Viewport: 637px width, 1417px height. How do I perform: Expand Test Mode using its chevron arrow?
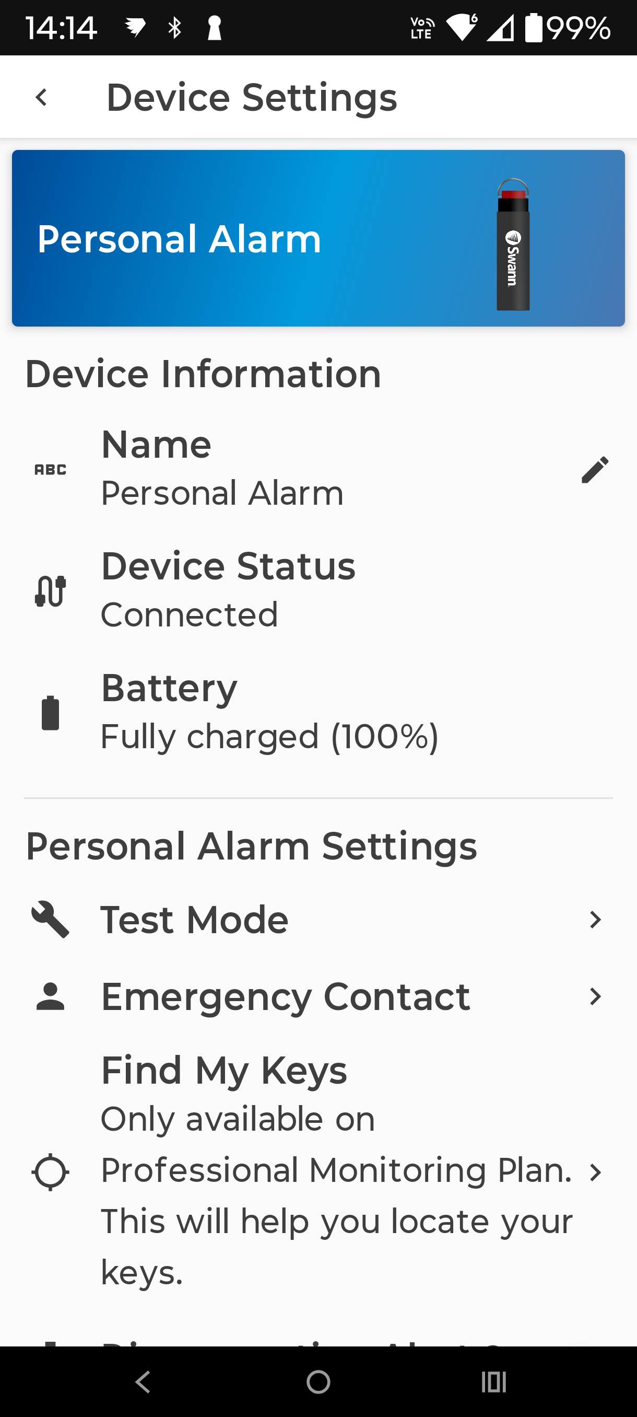595,919
